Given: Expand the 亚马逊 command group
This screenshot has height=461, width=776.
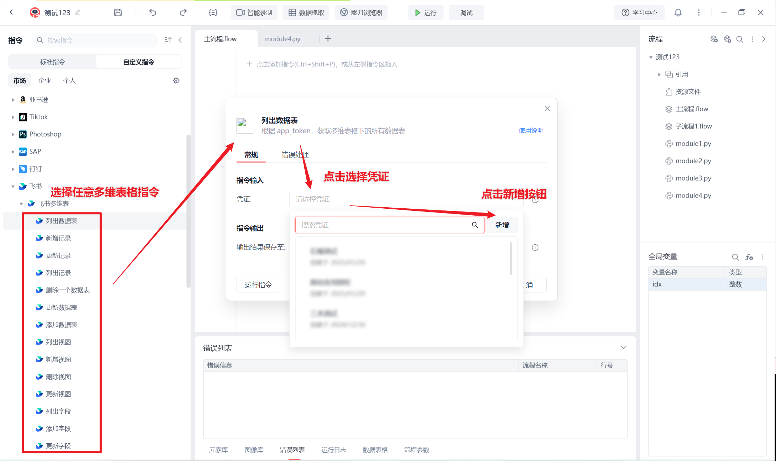Looking at the screenshot, I should (x=13, y=100).
